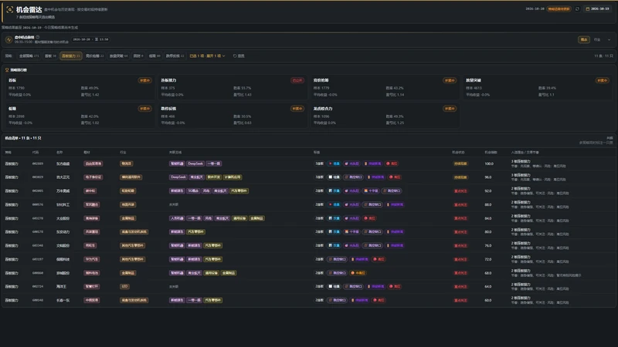Viewport: 618px width, 347px height.
Task: Click stock name 吉大正元
Action: pos(63,177)
